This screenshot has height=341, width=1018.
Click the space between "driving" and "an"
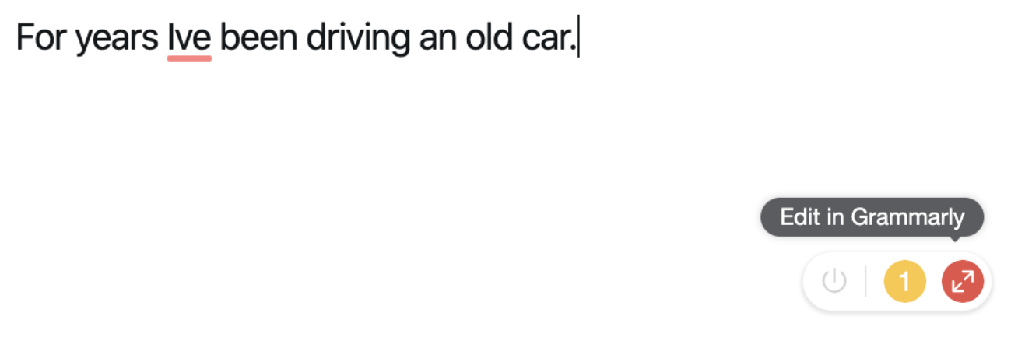pos(414,39)
